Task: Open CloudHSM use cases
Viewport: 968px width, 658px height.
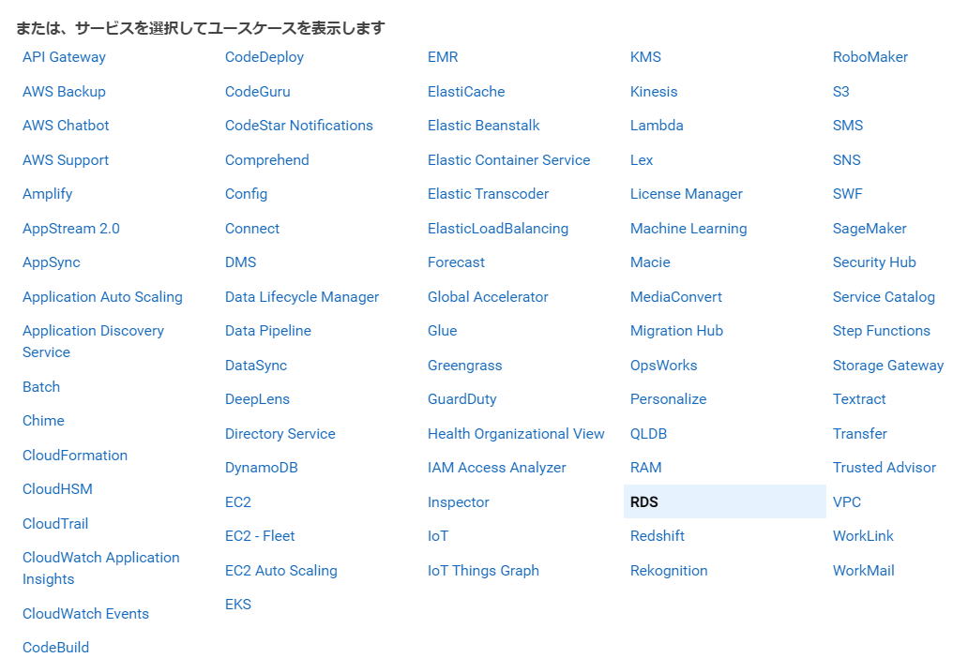Action: [x=57, y=489]
